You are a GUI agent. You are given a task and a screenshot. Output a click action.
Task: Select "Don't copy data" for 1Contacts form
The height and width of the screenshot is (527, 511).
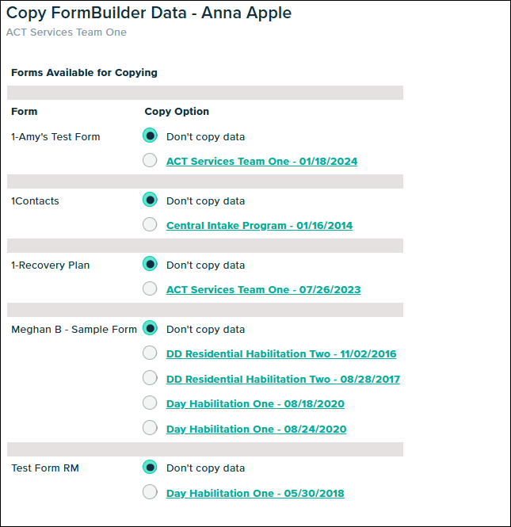[150, 200]
